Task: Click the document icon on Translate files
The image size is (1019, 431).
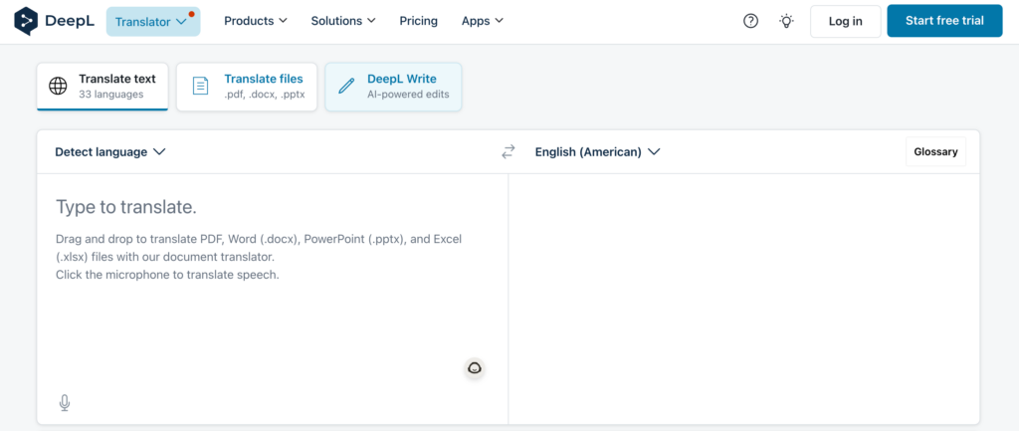Action: point(200,87)
